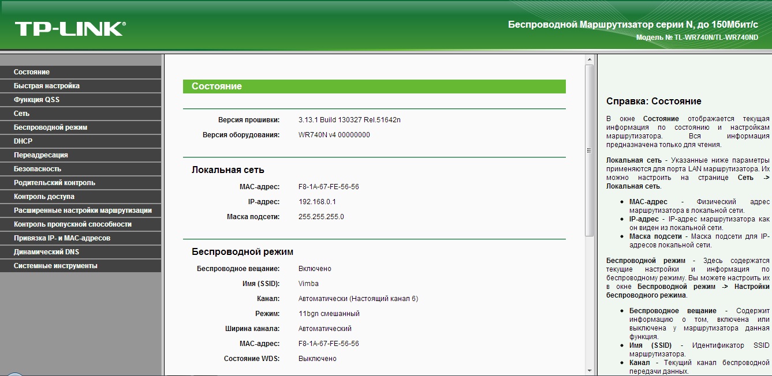Click the local network MAC F8-1A-67-FE-56-56
772x376 pixels.
tap(329, 187)
